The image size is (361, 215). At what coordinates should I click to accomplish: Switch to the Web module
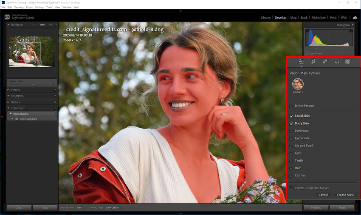(344, 17)
